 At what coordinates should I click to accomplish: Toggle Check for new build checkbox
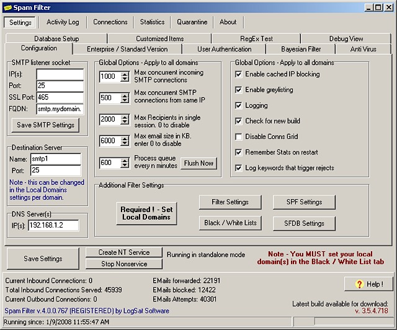pos(238,121)
